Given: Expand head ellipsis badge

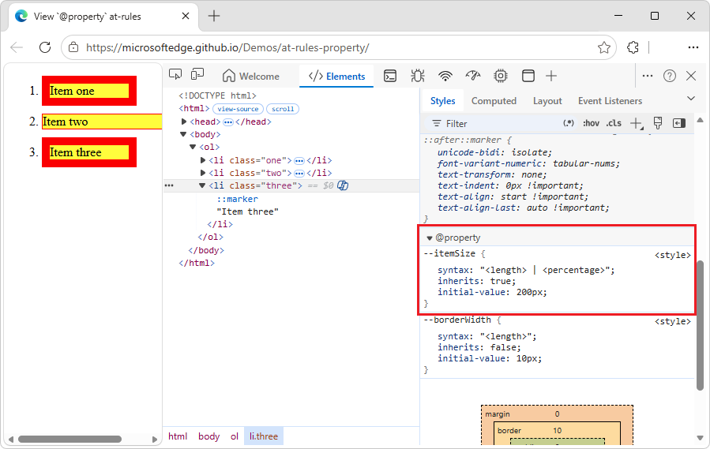Looking at the screenshot, I should [x=227, y=122].
